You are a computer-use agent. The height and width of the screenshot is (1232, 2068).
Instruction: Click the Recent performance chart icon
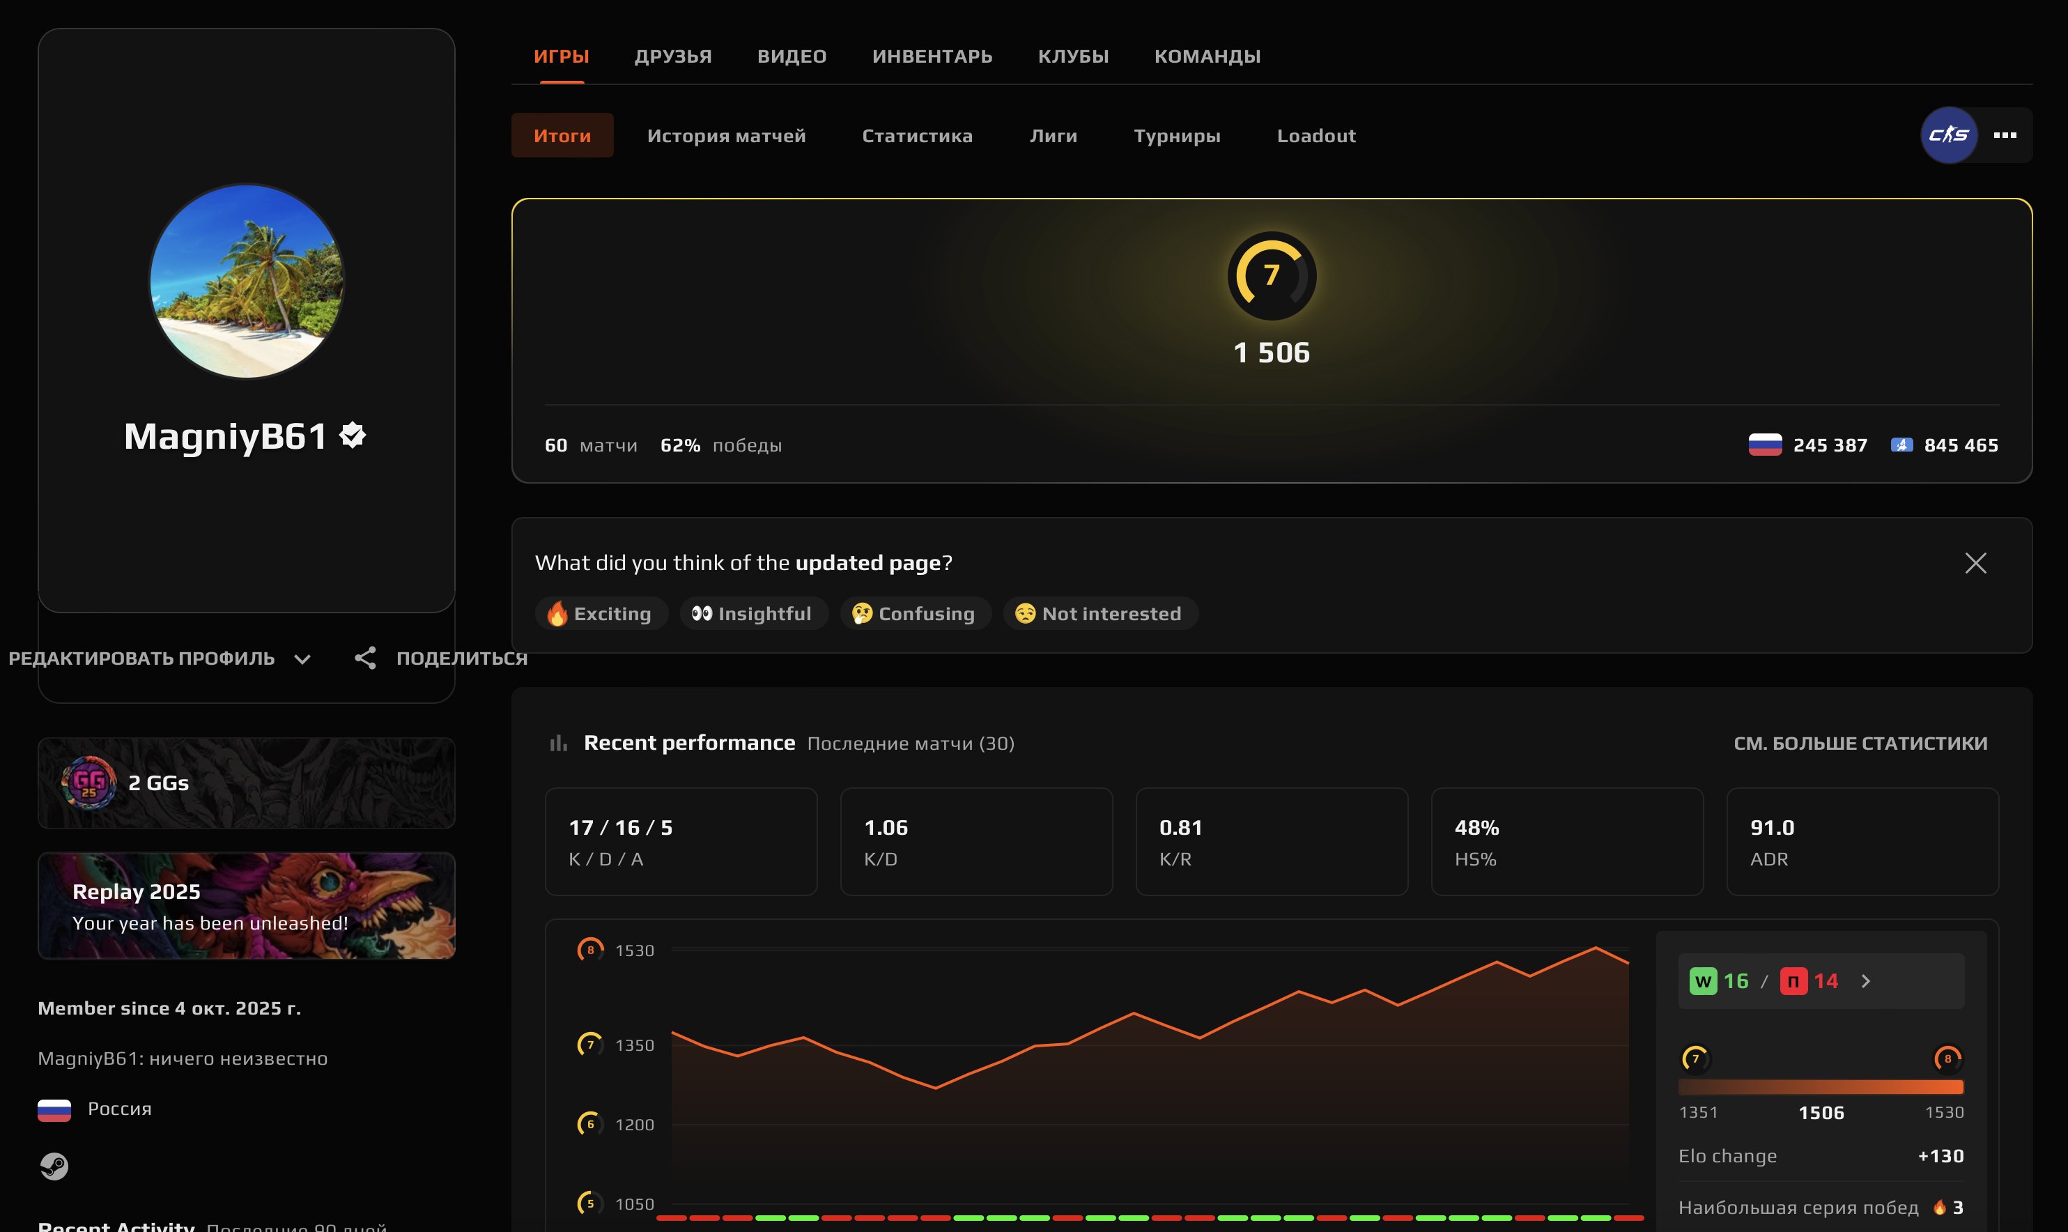click(557, 742)
